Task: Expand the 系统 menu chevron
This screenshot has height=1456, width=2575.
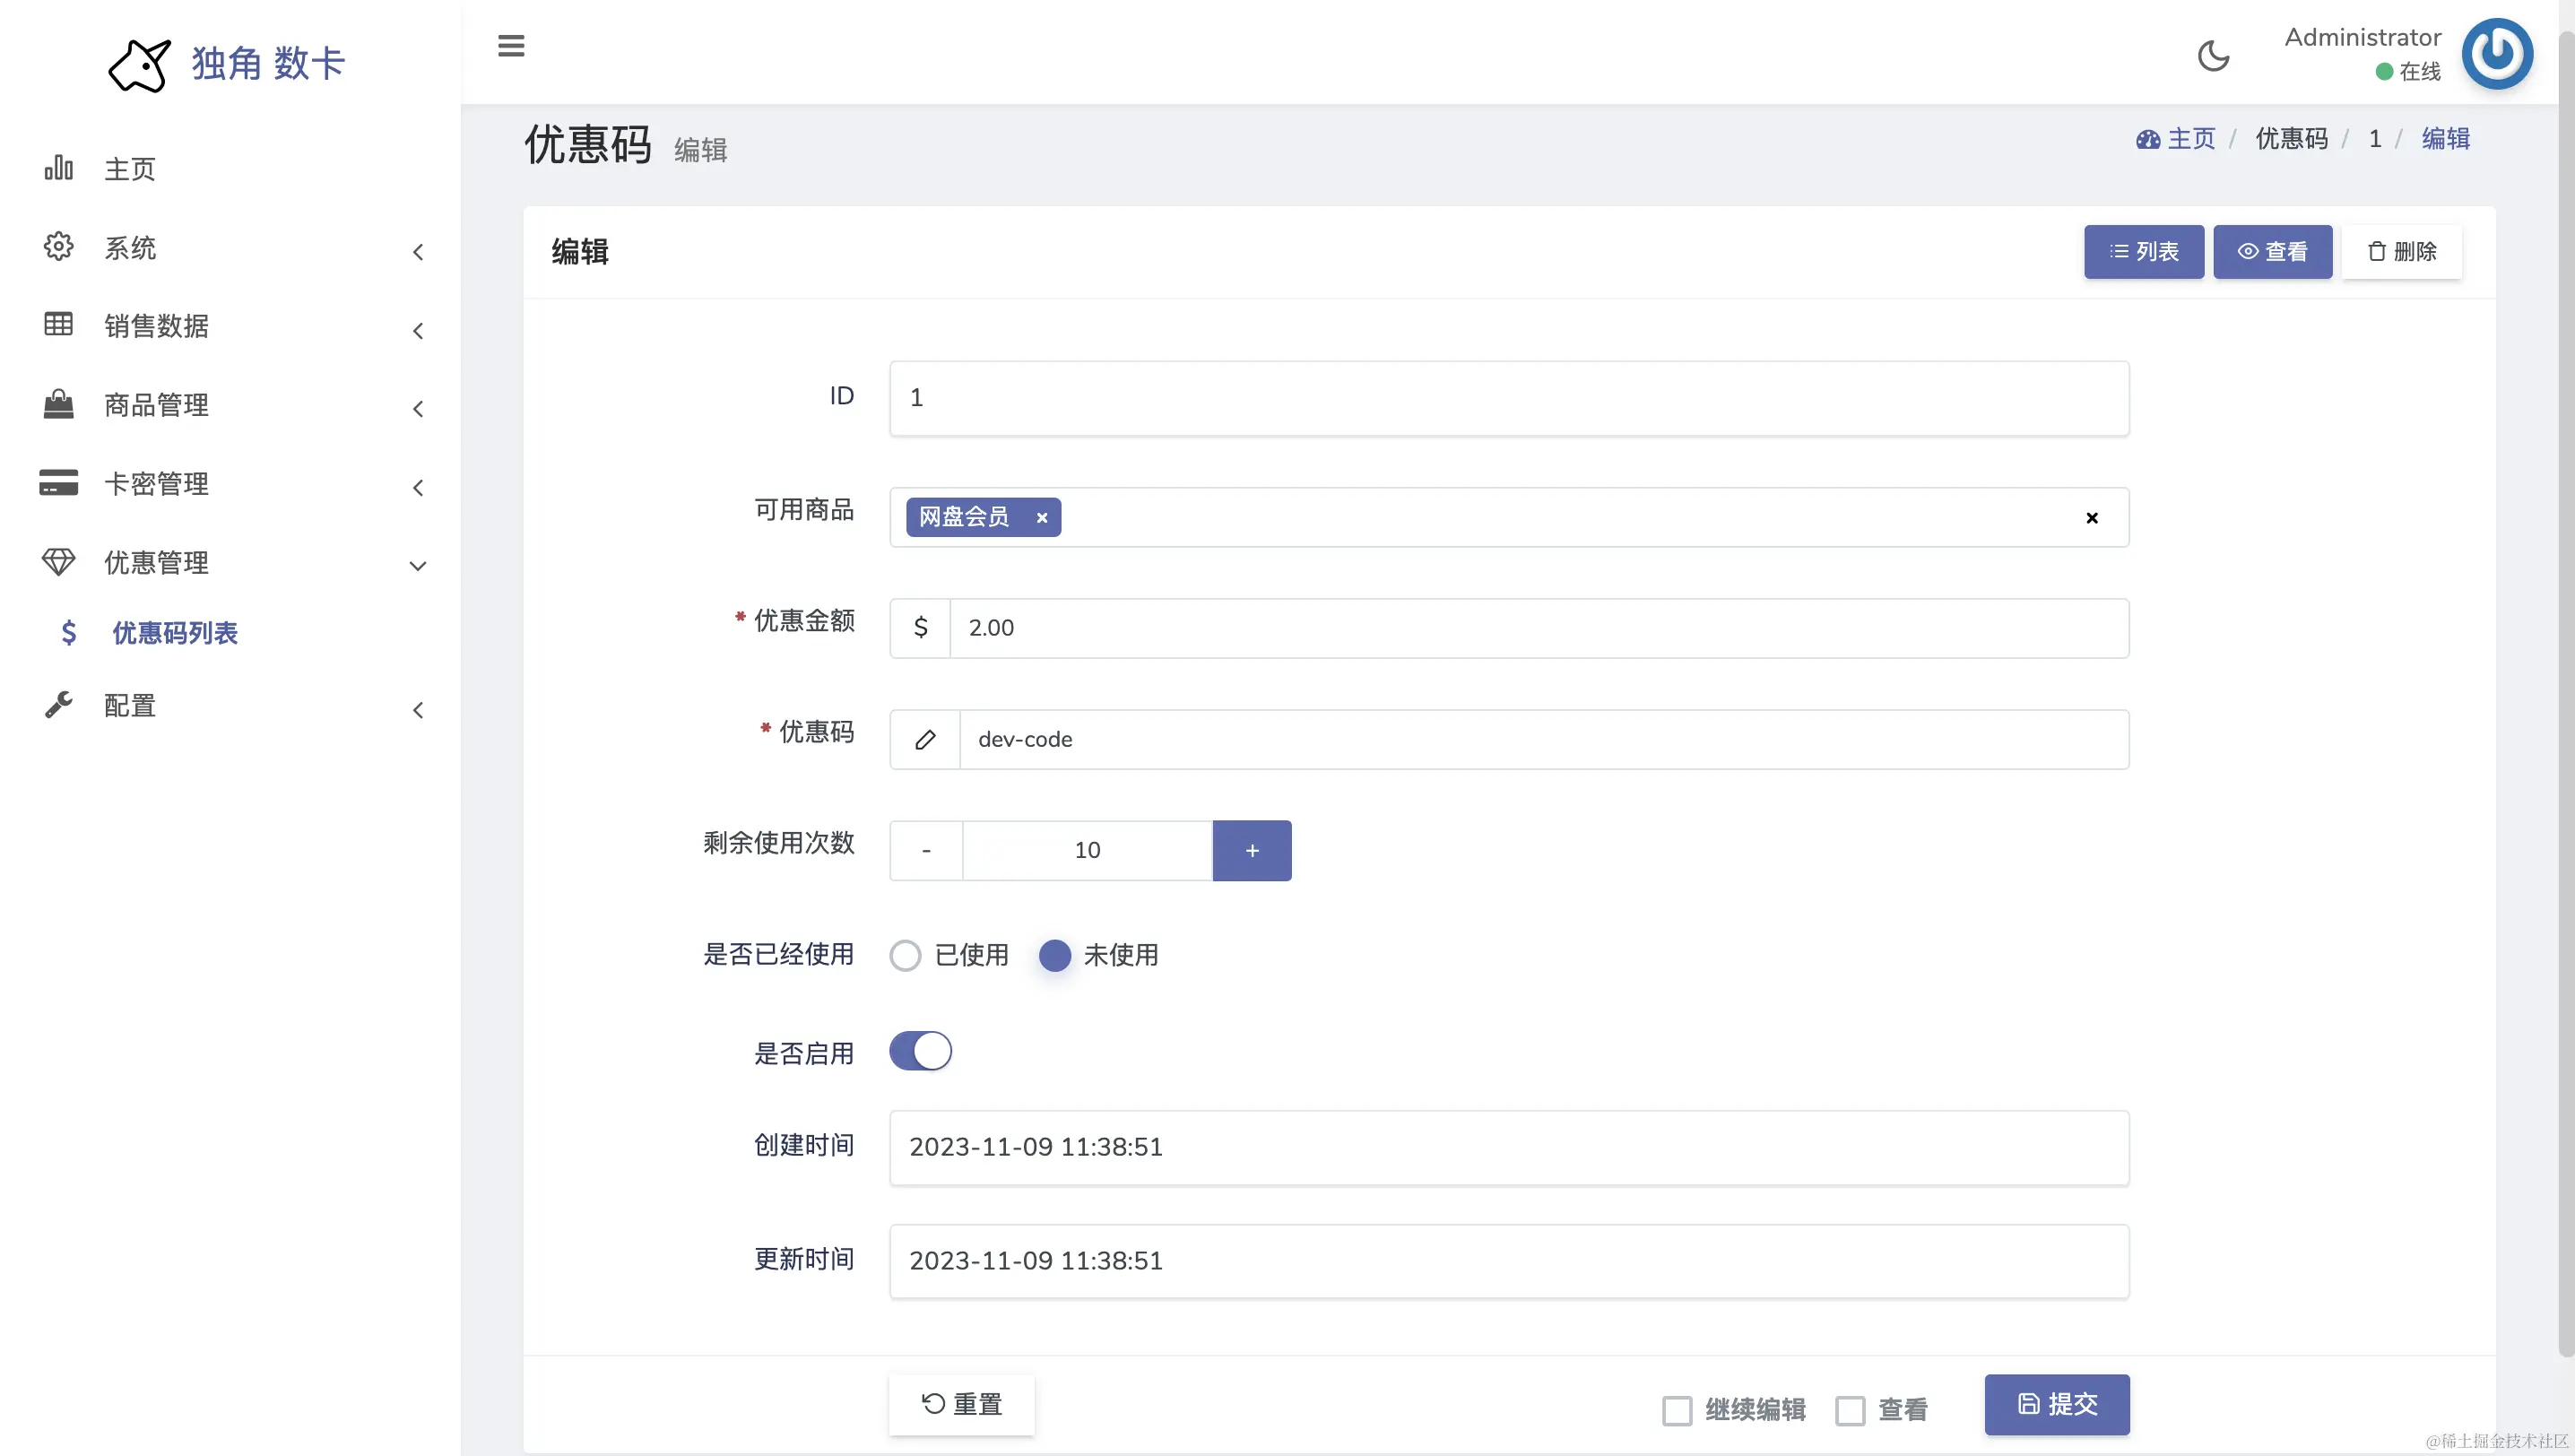Action: tap(418, 252)
